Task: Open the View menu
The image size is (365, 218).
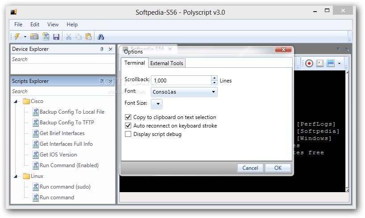Action: click(53, 25)
